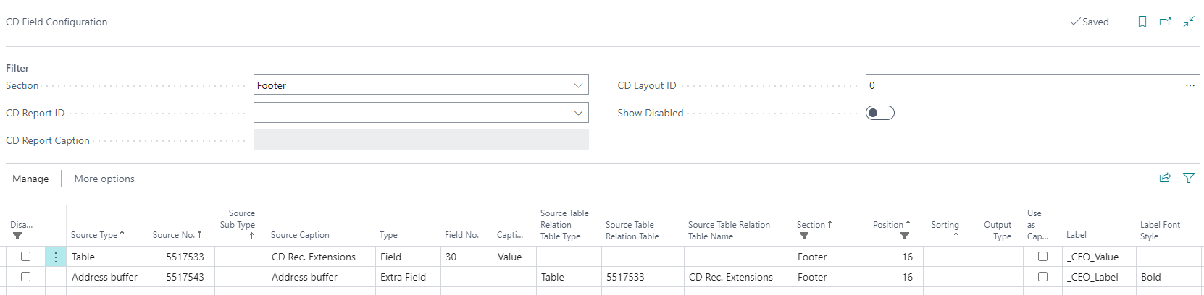Click the Section column filter funnel
This screenshot has width=1204, height=295.
click(x=804, y=236)
